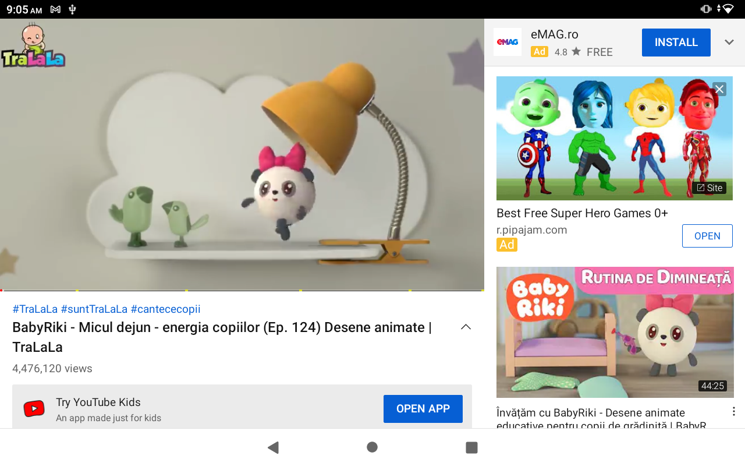Tap 'Try YouTube Kids' promo text
The width and height of the screenshot is (745, 466).
[x=98, y=402]
